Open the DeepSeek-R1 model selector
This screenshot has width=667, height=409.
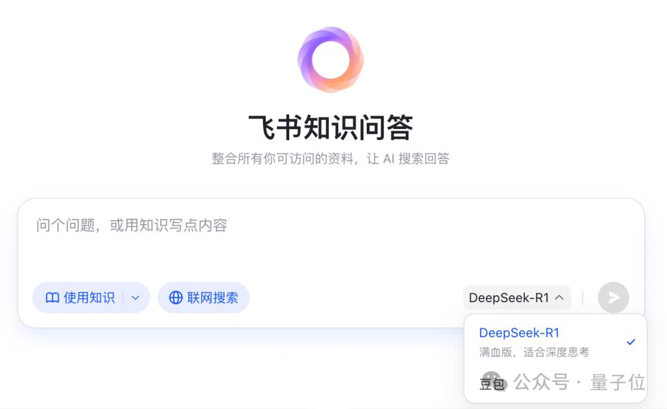pyautogui.click(x=517, y=298)
